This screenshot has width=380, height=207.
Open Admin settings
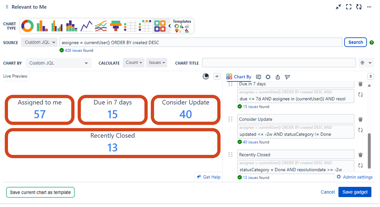[x=355, y=177]
